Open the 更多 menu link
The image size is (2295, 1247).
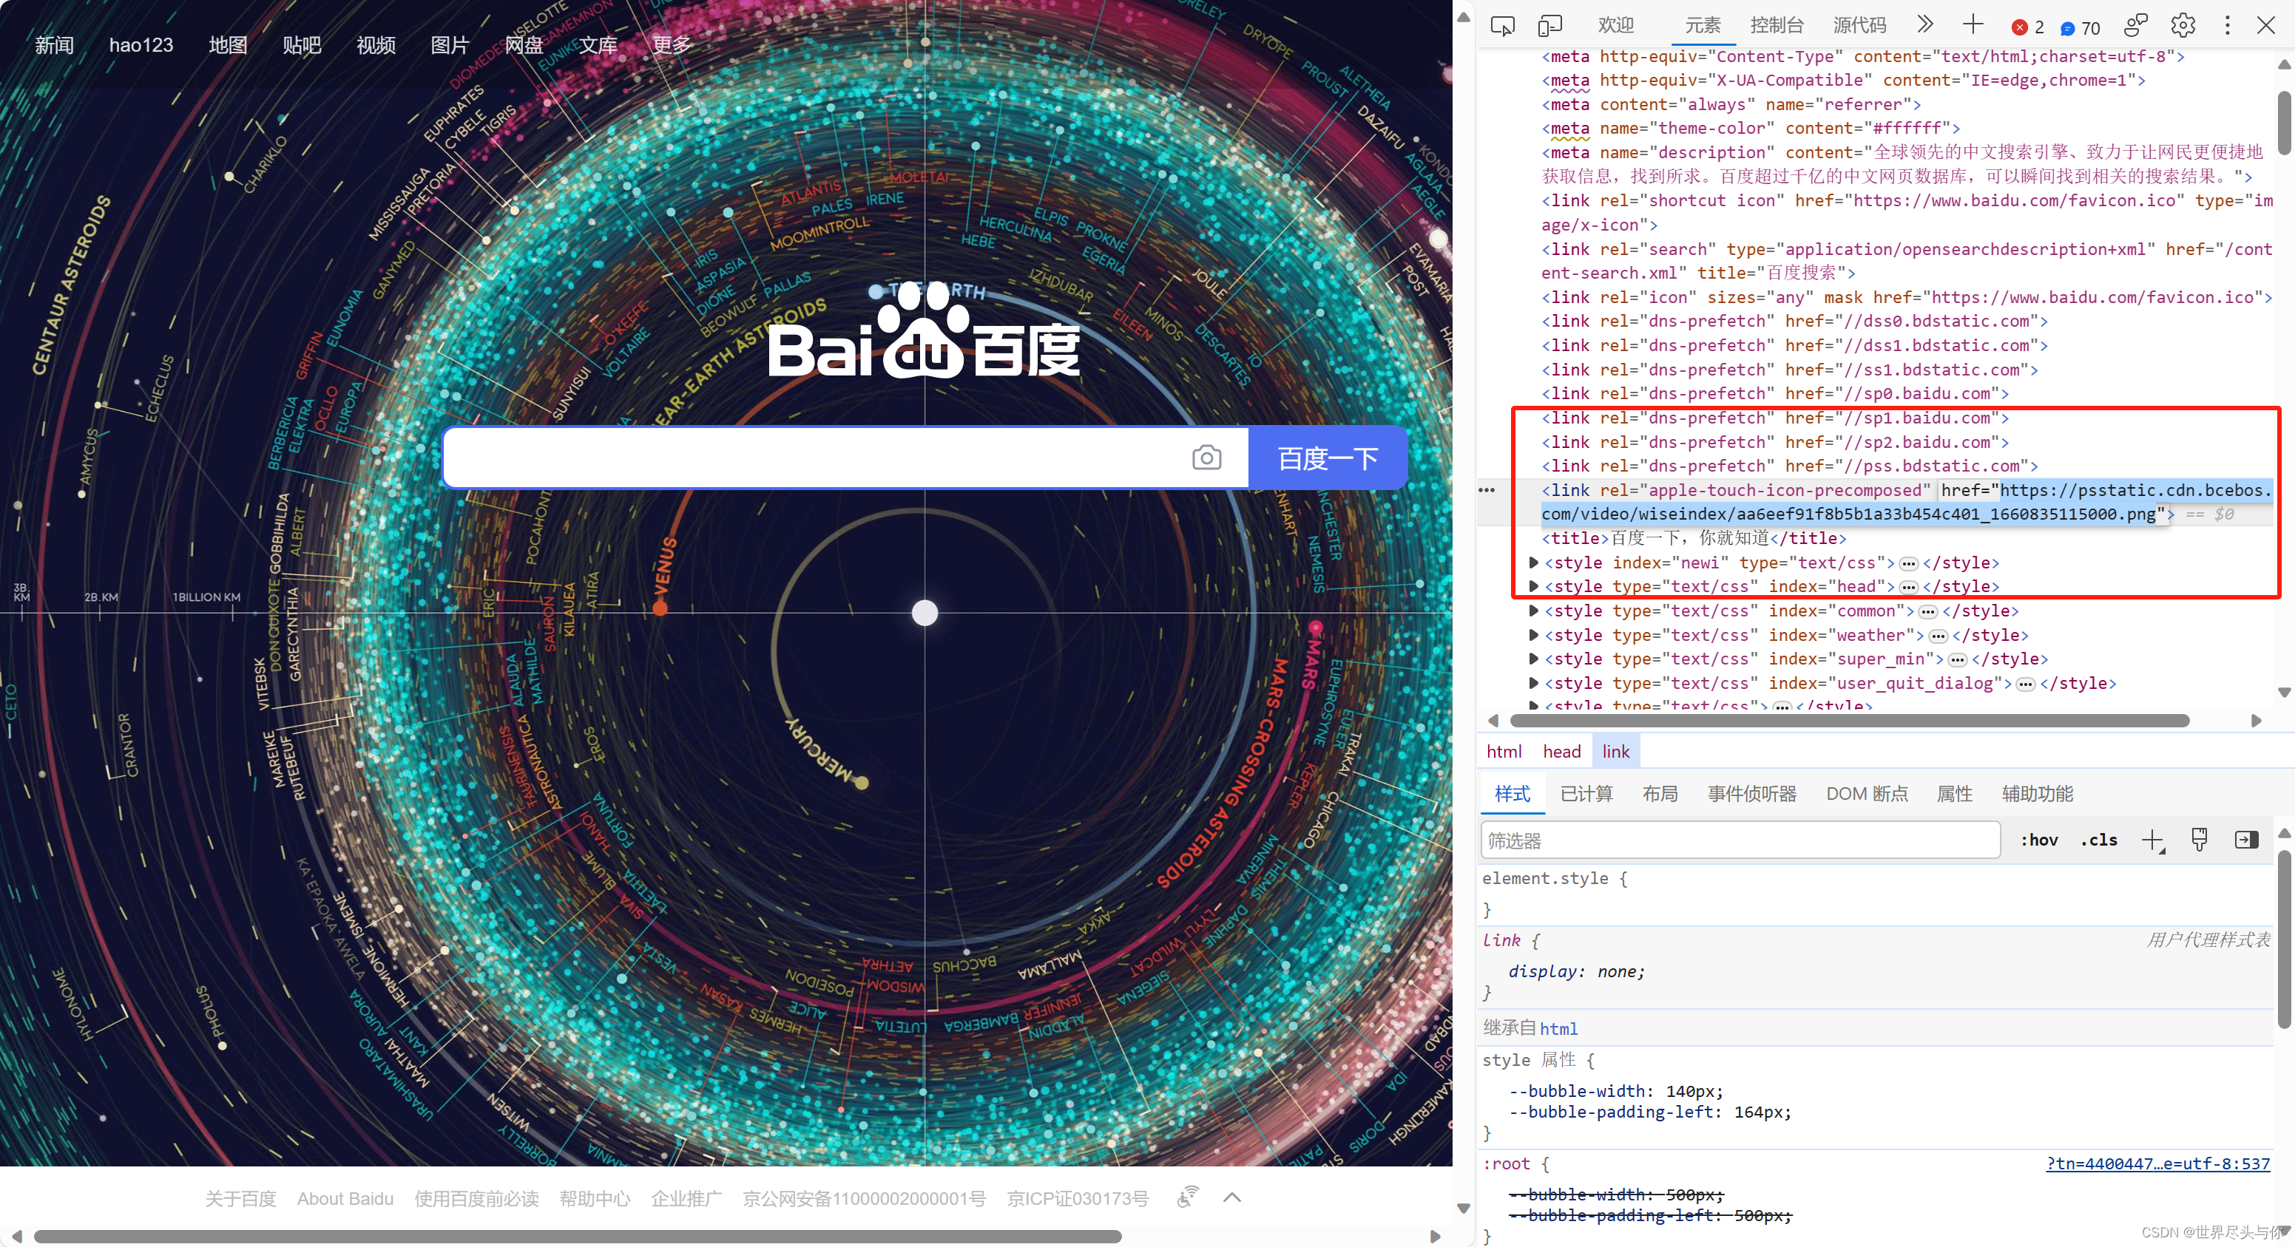click(672, 44)
